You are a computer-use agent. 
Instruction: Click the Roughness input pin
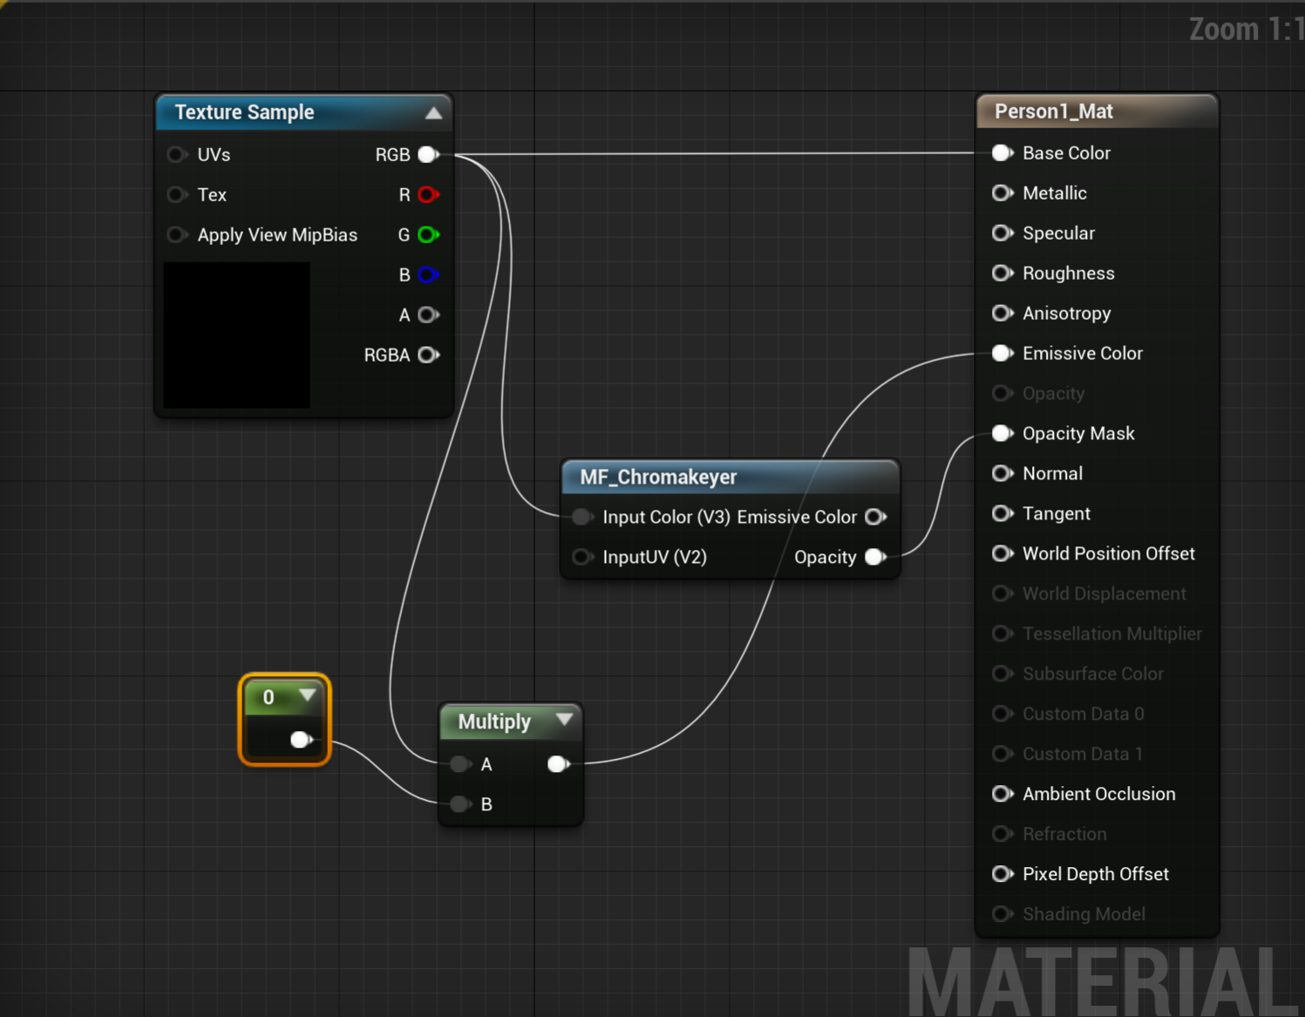1003,273
